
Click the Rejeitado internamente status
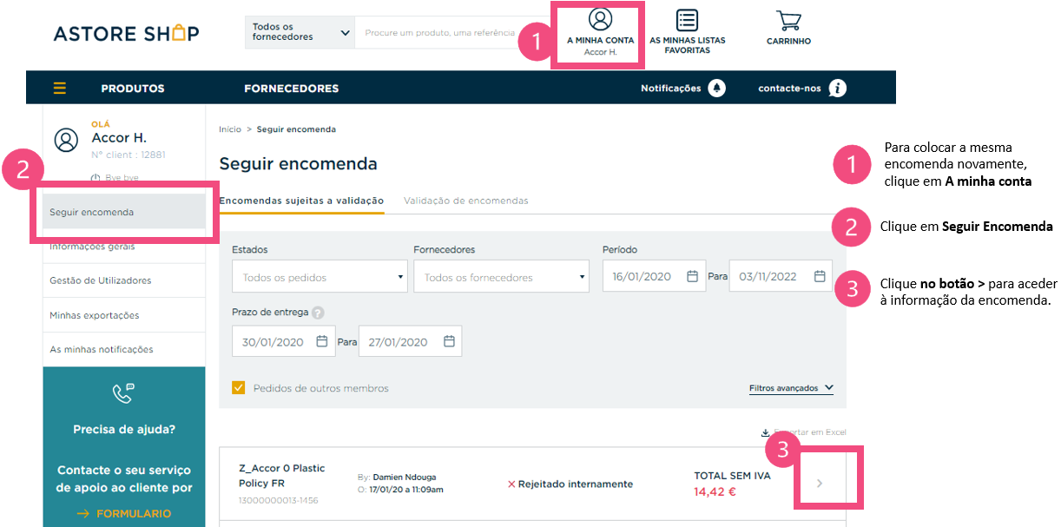[x=570, y=484]
